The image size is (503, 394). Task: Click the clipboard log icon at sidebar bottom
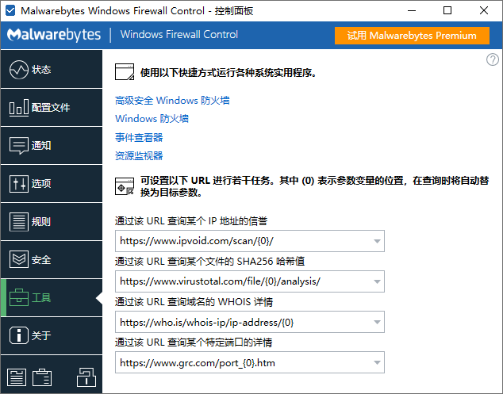click(42, 377)
